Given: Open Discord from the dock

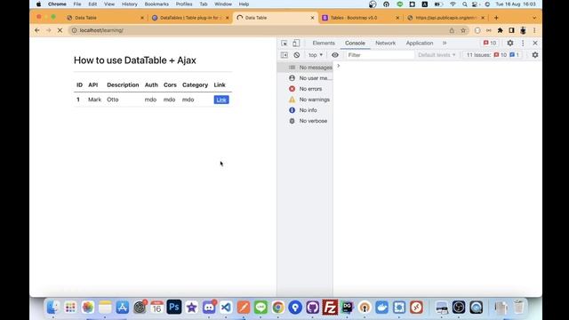Looking at the screenshot, I should pos(209,308).
